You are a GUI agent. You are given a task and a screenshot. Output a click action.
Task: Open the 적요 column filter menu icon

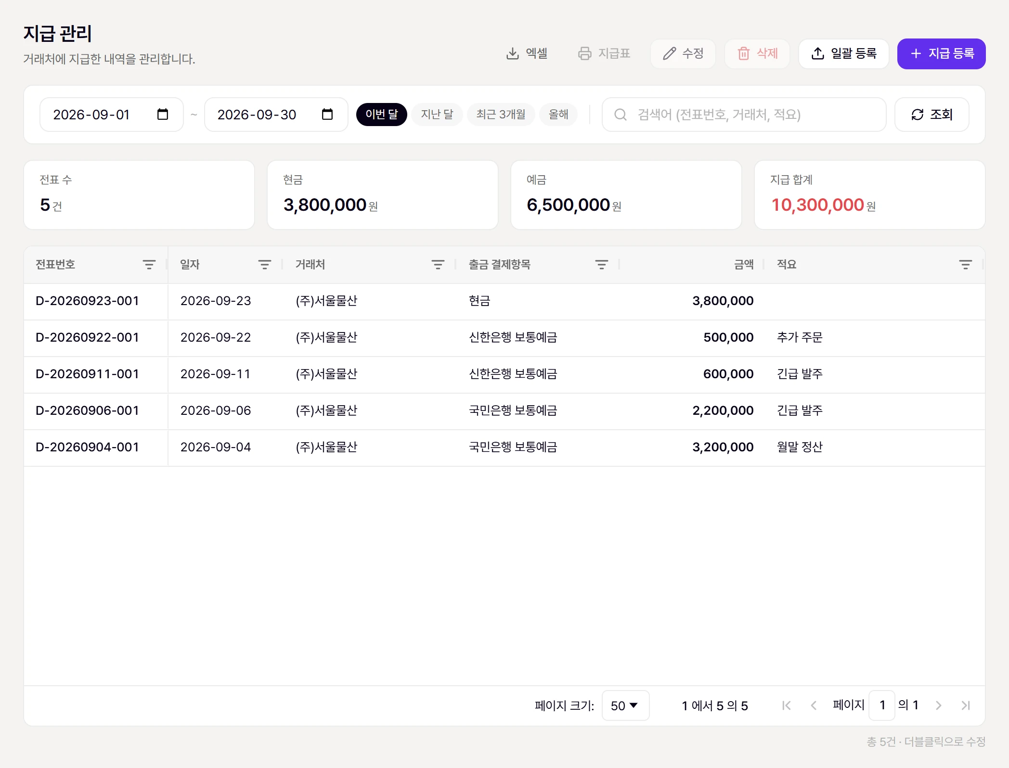tap(966, 265)
